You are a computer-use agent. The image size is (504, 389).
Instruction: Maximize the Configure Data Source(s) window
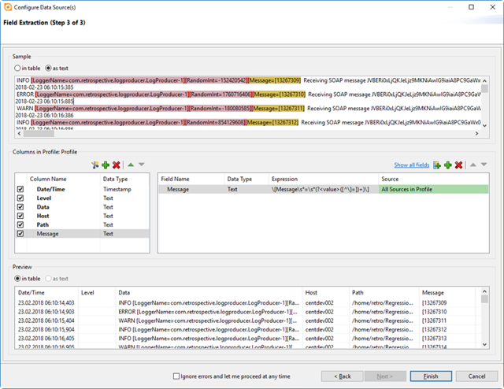[471, 7]
